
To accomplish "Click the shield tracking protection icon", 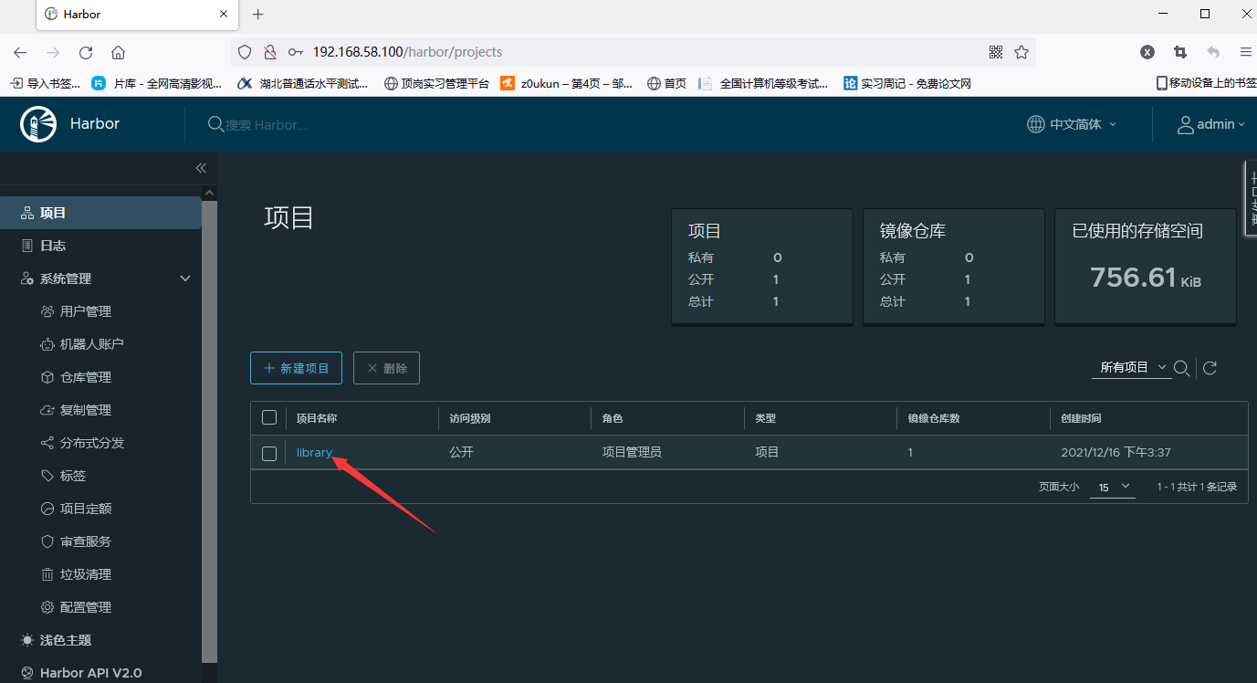I will pyautogui.click(x=245, y=52).
